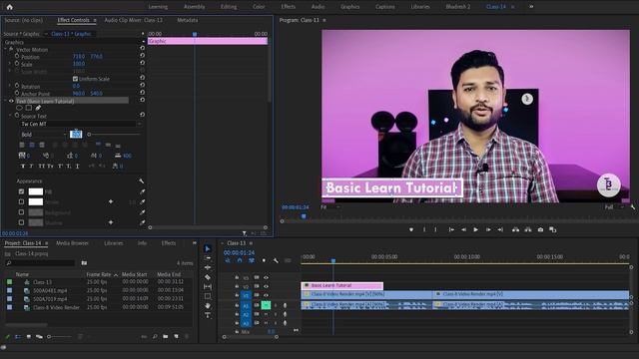
Task: Open the Fit zoom level dropdown
Action: click(x=330, y=207)
